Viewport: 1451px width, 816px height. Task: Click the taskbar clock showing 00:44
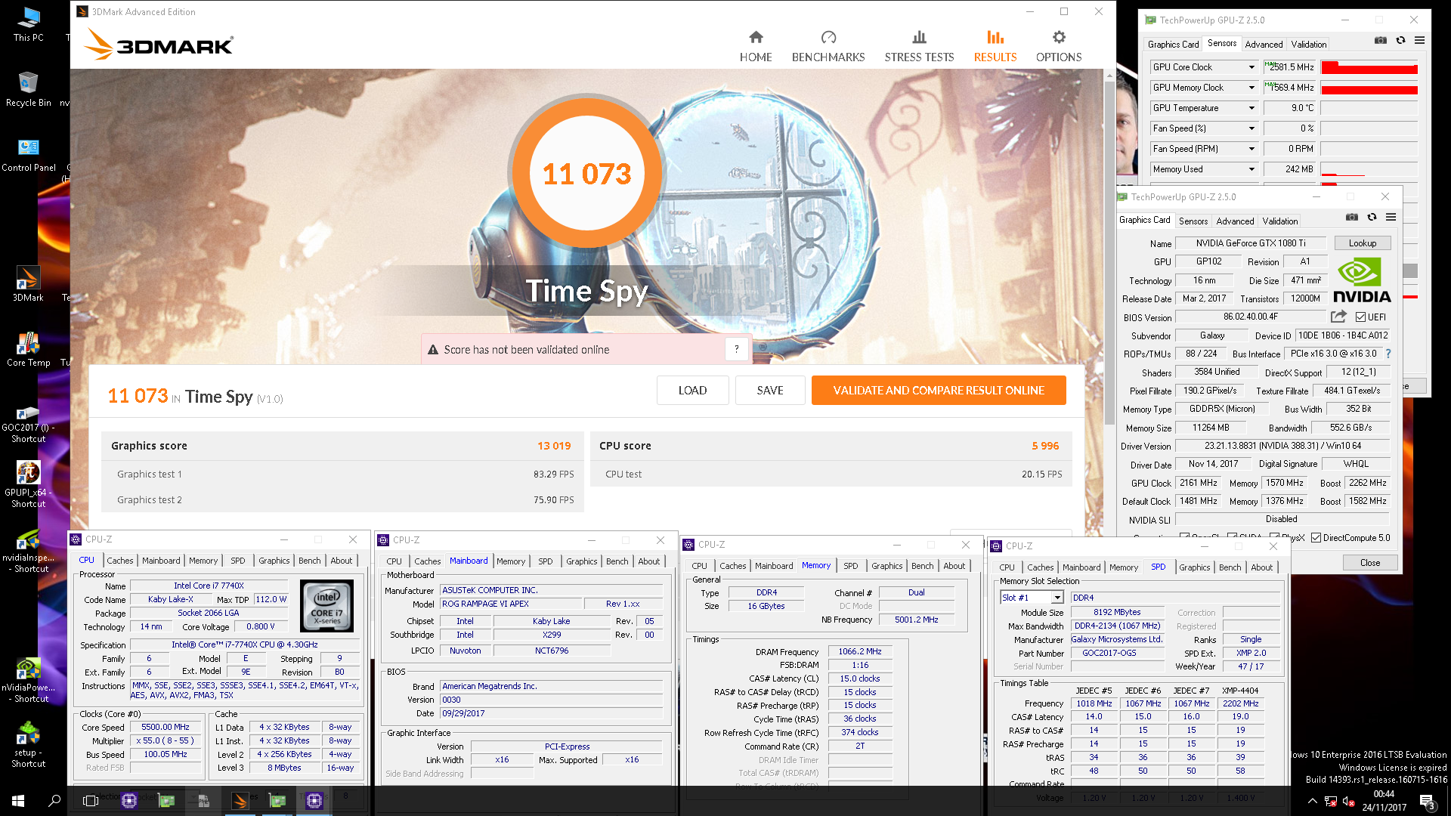pos(1383,794)
